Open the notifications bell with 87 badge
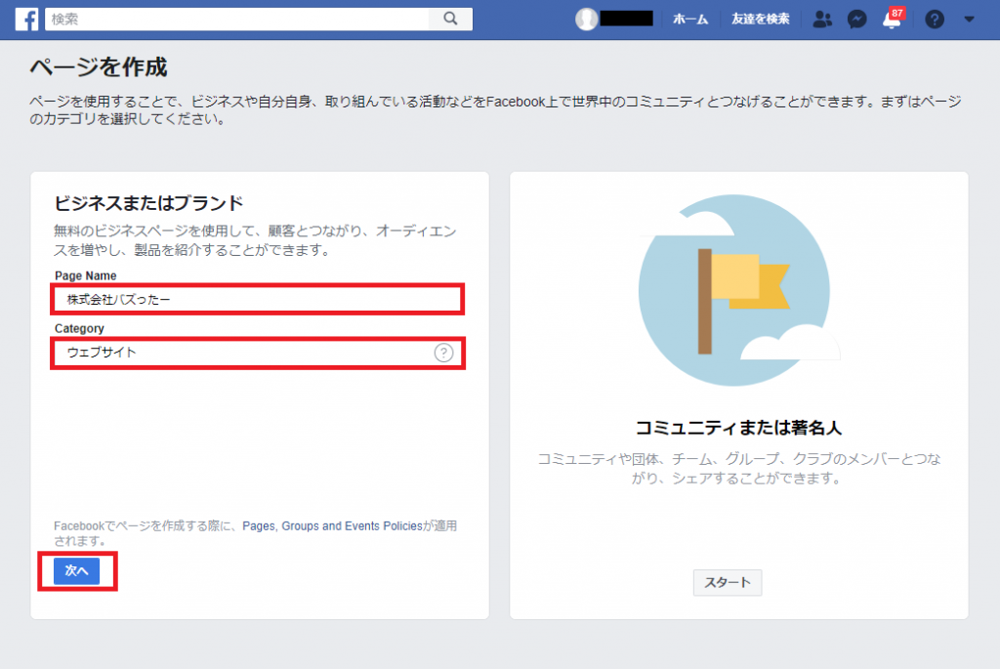This screenshot has height=669, width=1000. click(892, 20)
